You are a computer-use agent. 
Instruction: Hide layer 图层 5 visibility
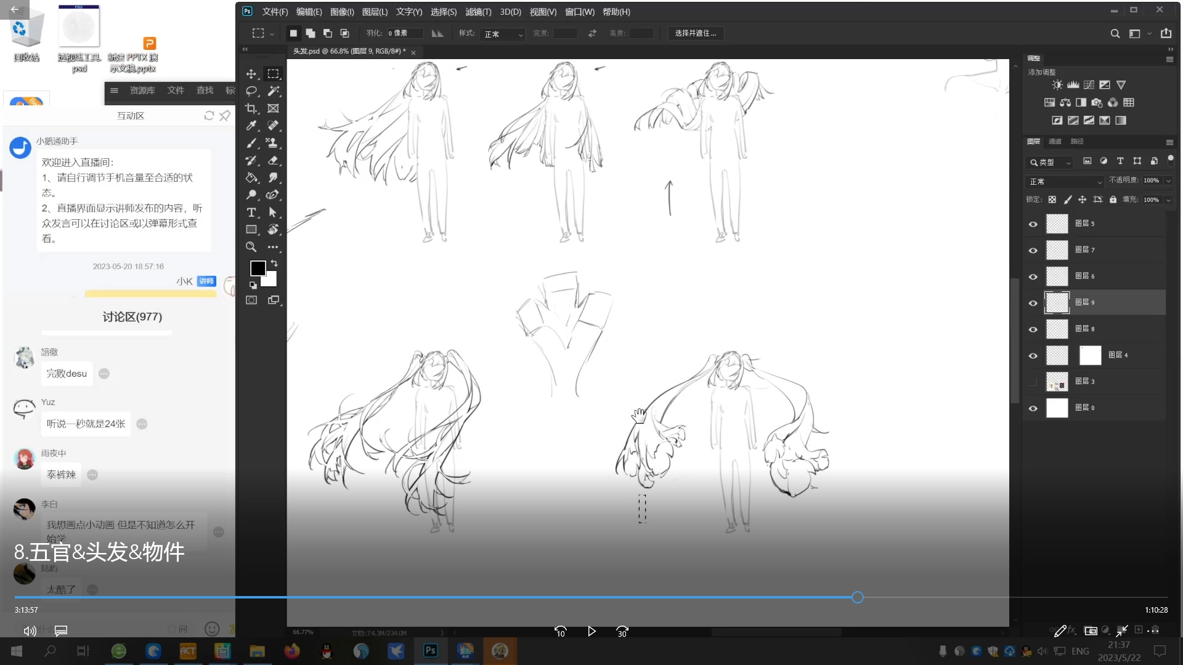(x=1033, y=224)
